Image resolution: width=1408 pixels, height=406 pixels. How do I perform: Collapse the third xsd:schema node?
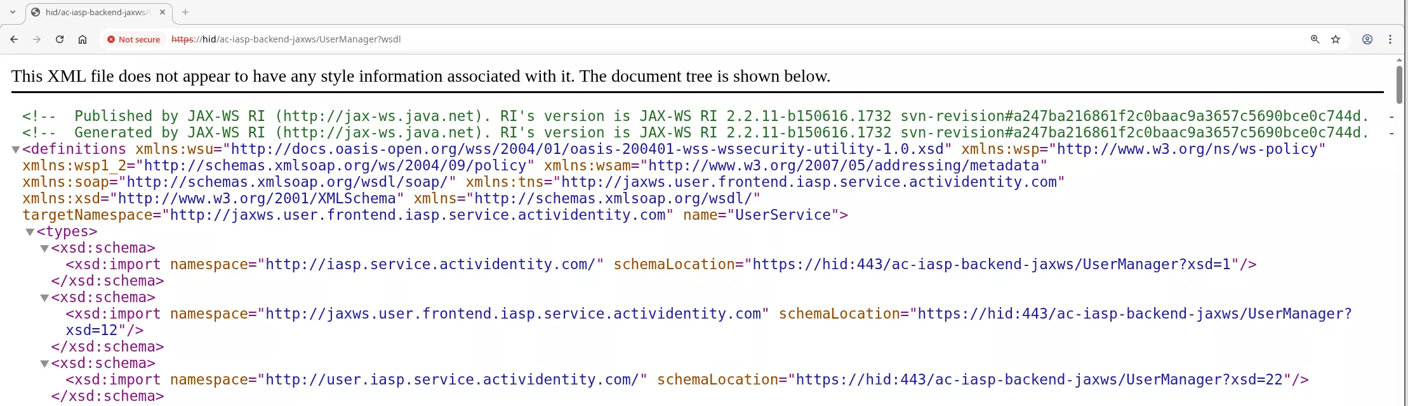pos(44,364)
